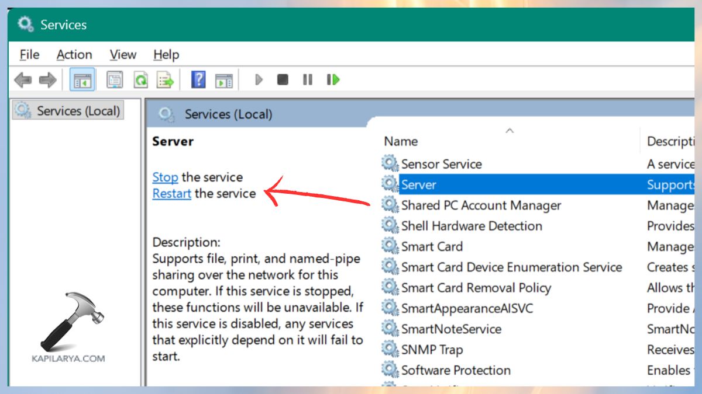Click the Restart the service link
Screen dimensions: 702x394
tap(171, 193)
